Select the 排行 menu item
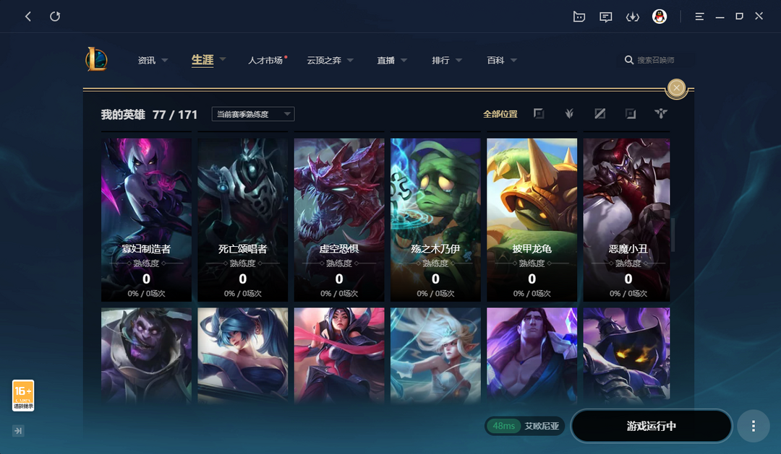781x454 pixels. coord(440,60)
